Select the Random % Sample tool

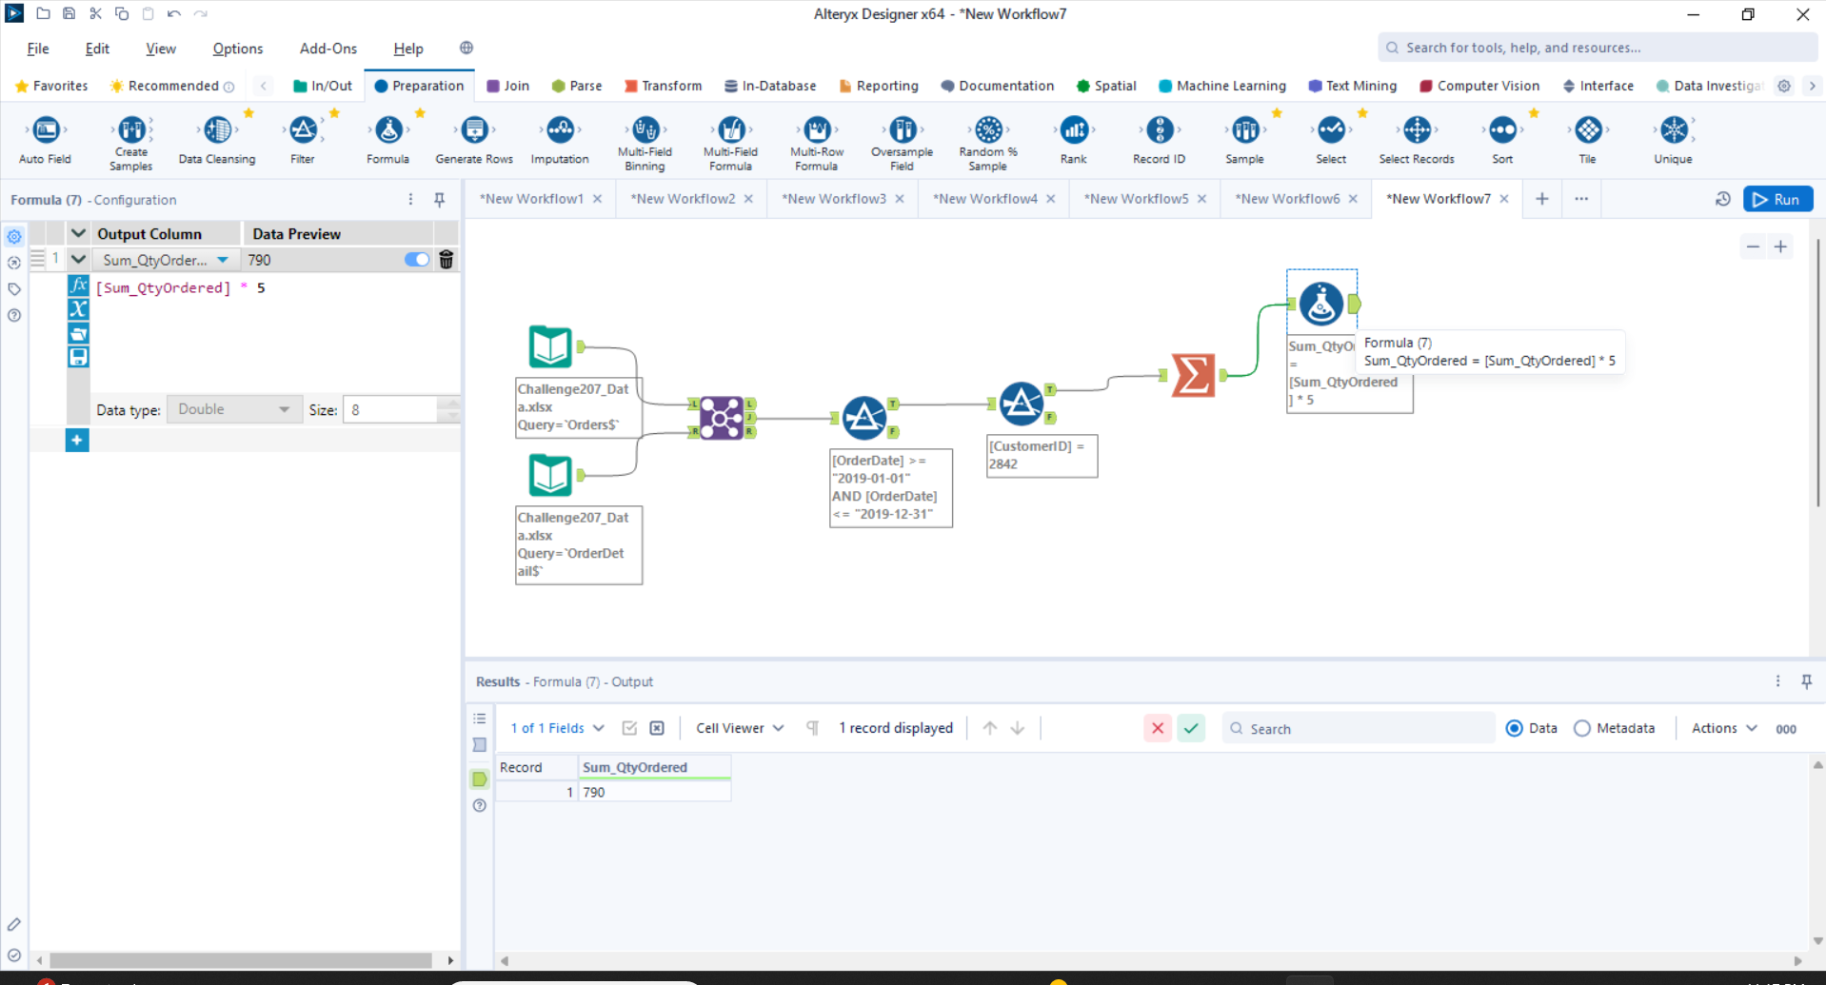(x=988, y=143)
